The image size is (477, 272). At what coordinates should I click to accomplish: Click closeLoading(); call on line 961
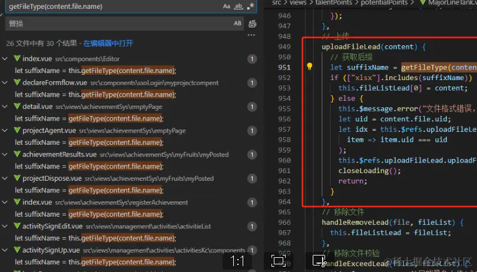(370, 171)
